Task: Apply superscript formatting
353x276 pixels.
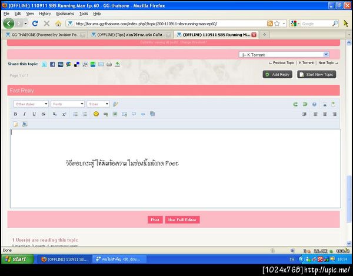Action: tap(64, 114)
